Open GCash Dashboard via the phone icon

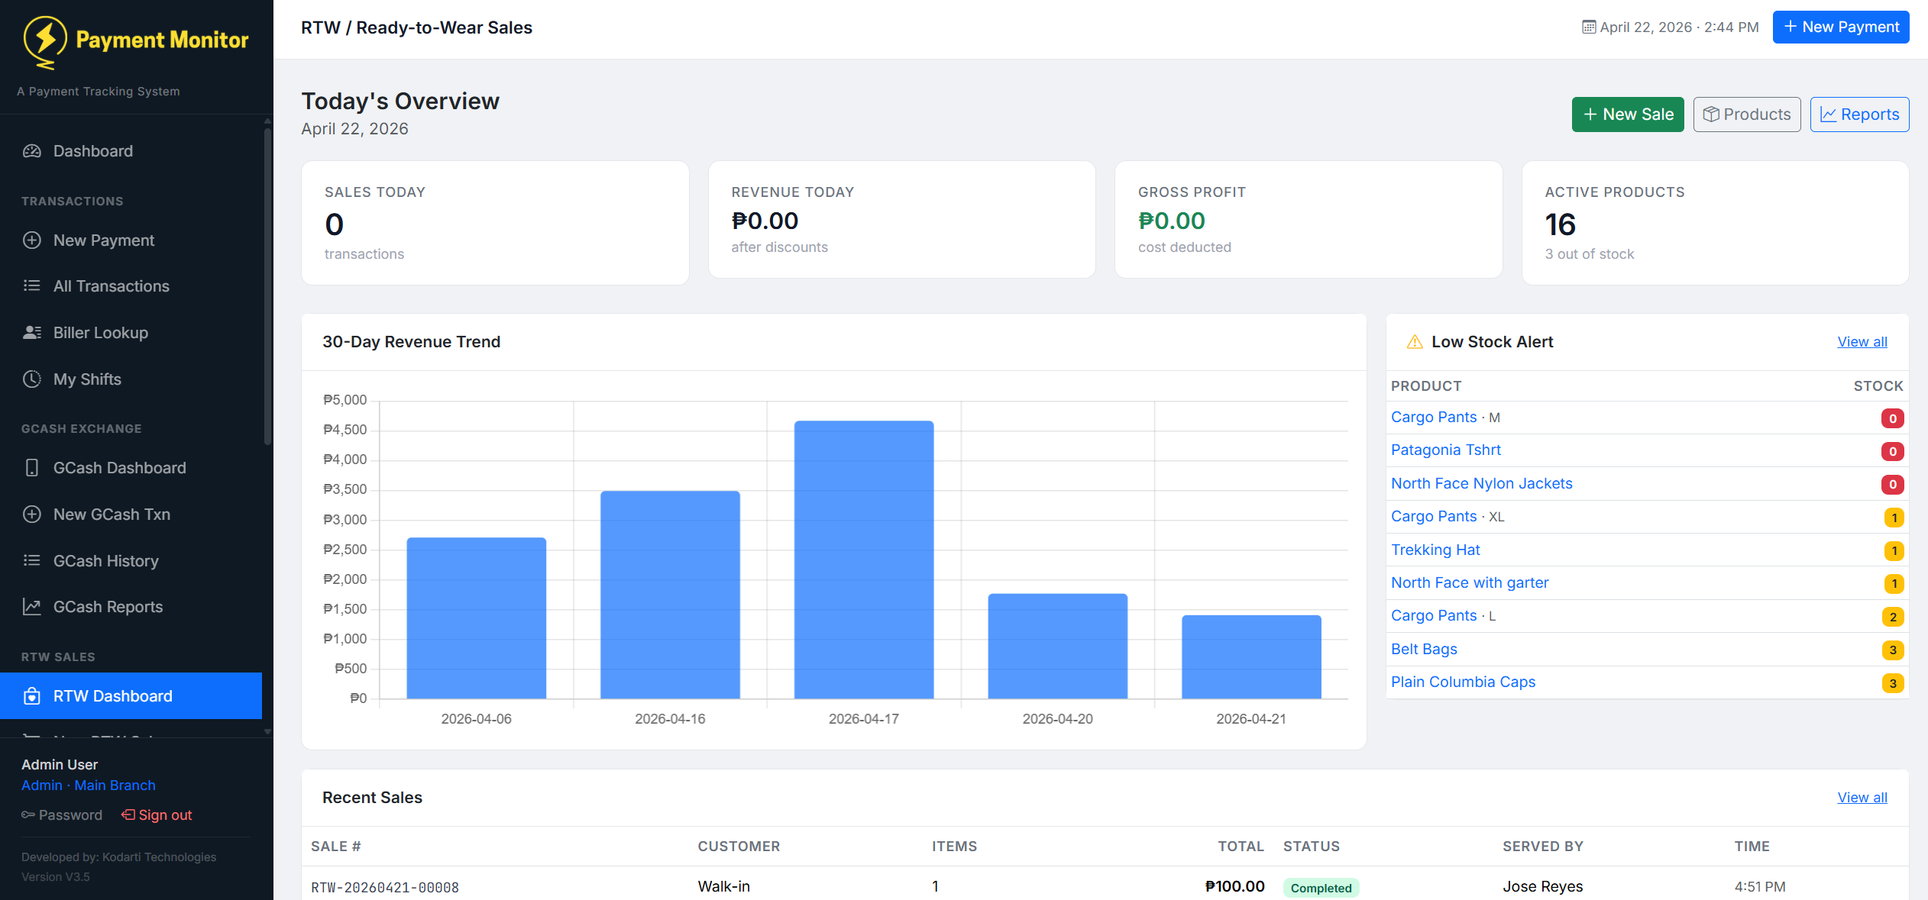pyautogui.click(x=31, y=467)
